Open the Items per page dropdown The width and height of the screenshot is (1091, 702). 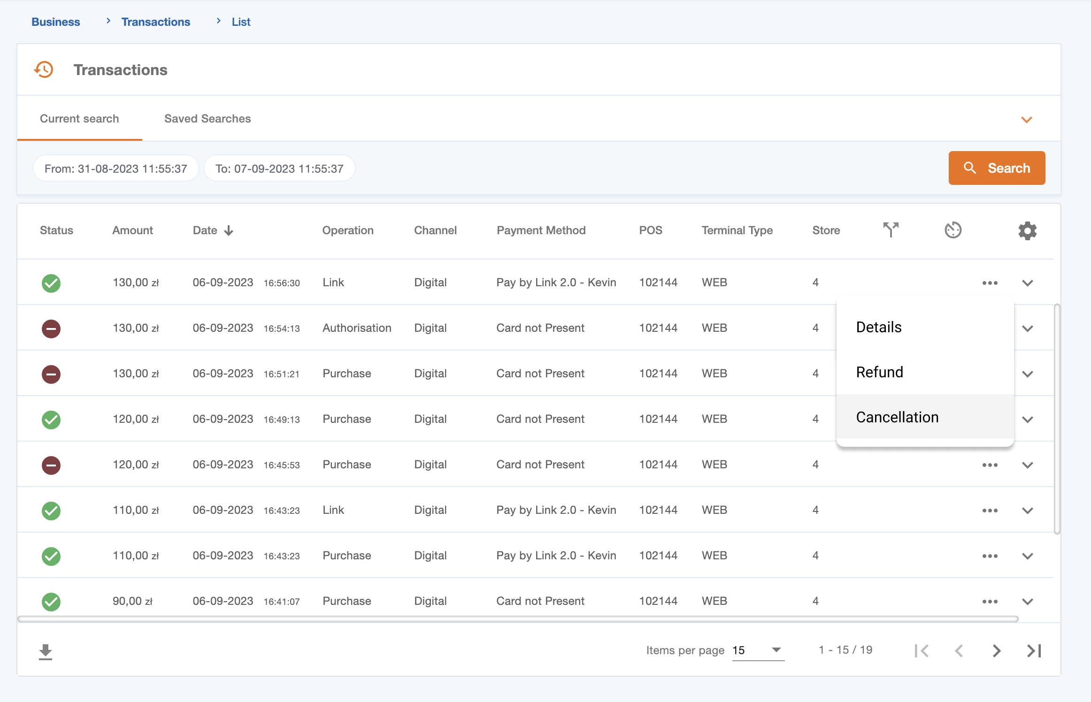click(758, 650)
